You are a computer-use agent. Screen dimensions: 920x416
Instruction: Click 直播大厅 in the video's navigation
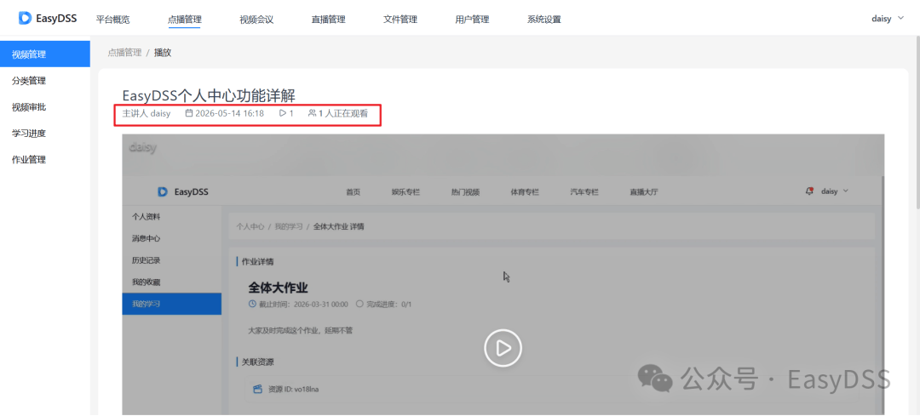point(644,192)
